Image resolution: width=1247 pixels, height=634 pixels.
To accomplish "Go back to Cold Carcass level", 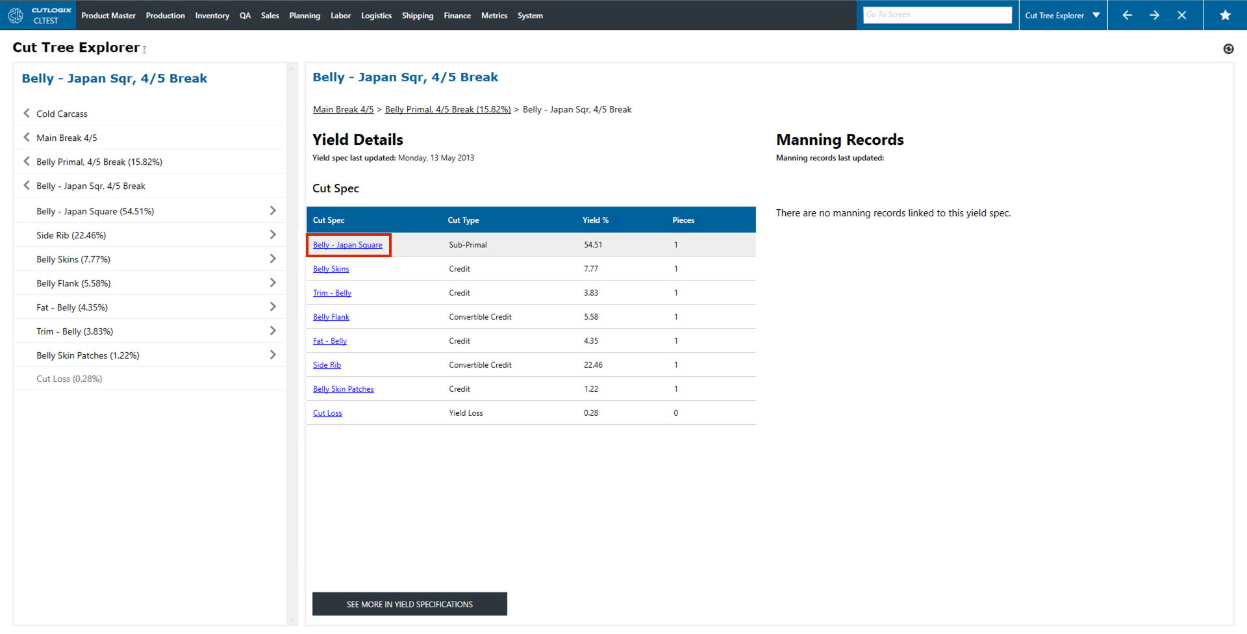I will coord(27,114).
